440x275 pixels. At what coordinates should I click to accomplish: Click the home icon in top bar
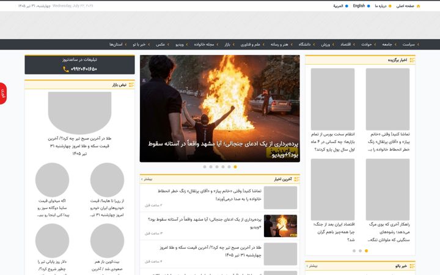(x=419, y=6)
